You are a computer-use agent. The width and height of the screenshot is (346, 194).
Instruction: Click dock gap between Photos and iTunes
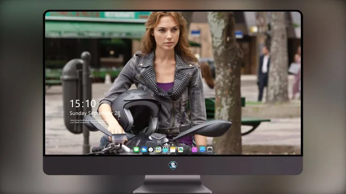click(x=188, y=150)
